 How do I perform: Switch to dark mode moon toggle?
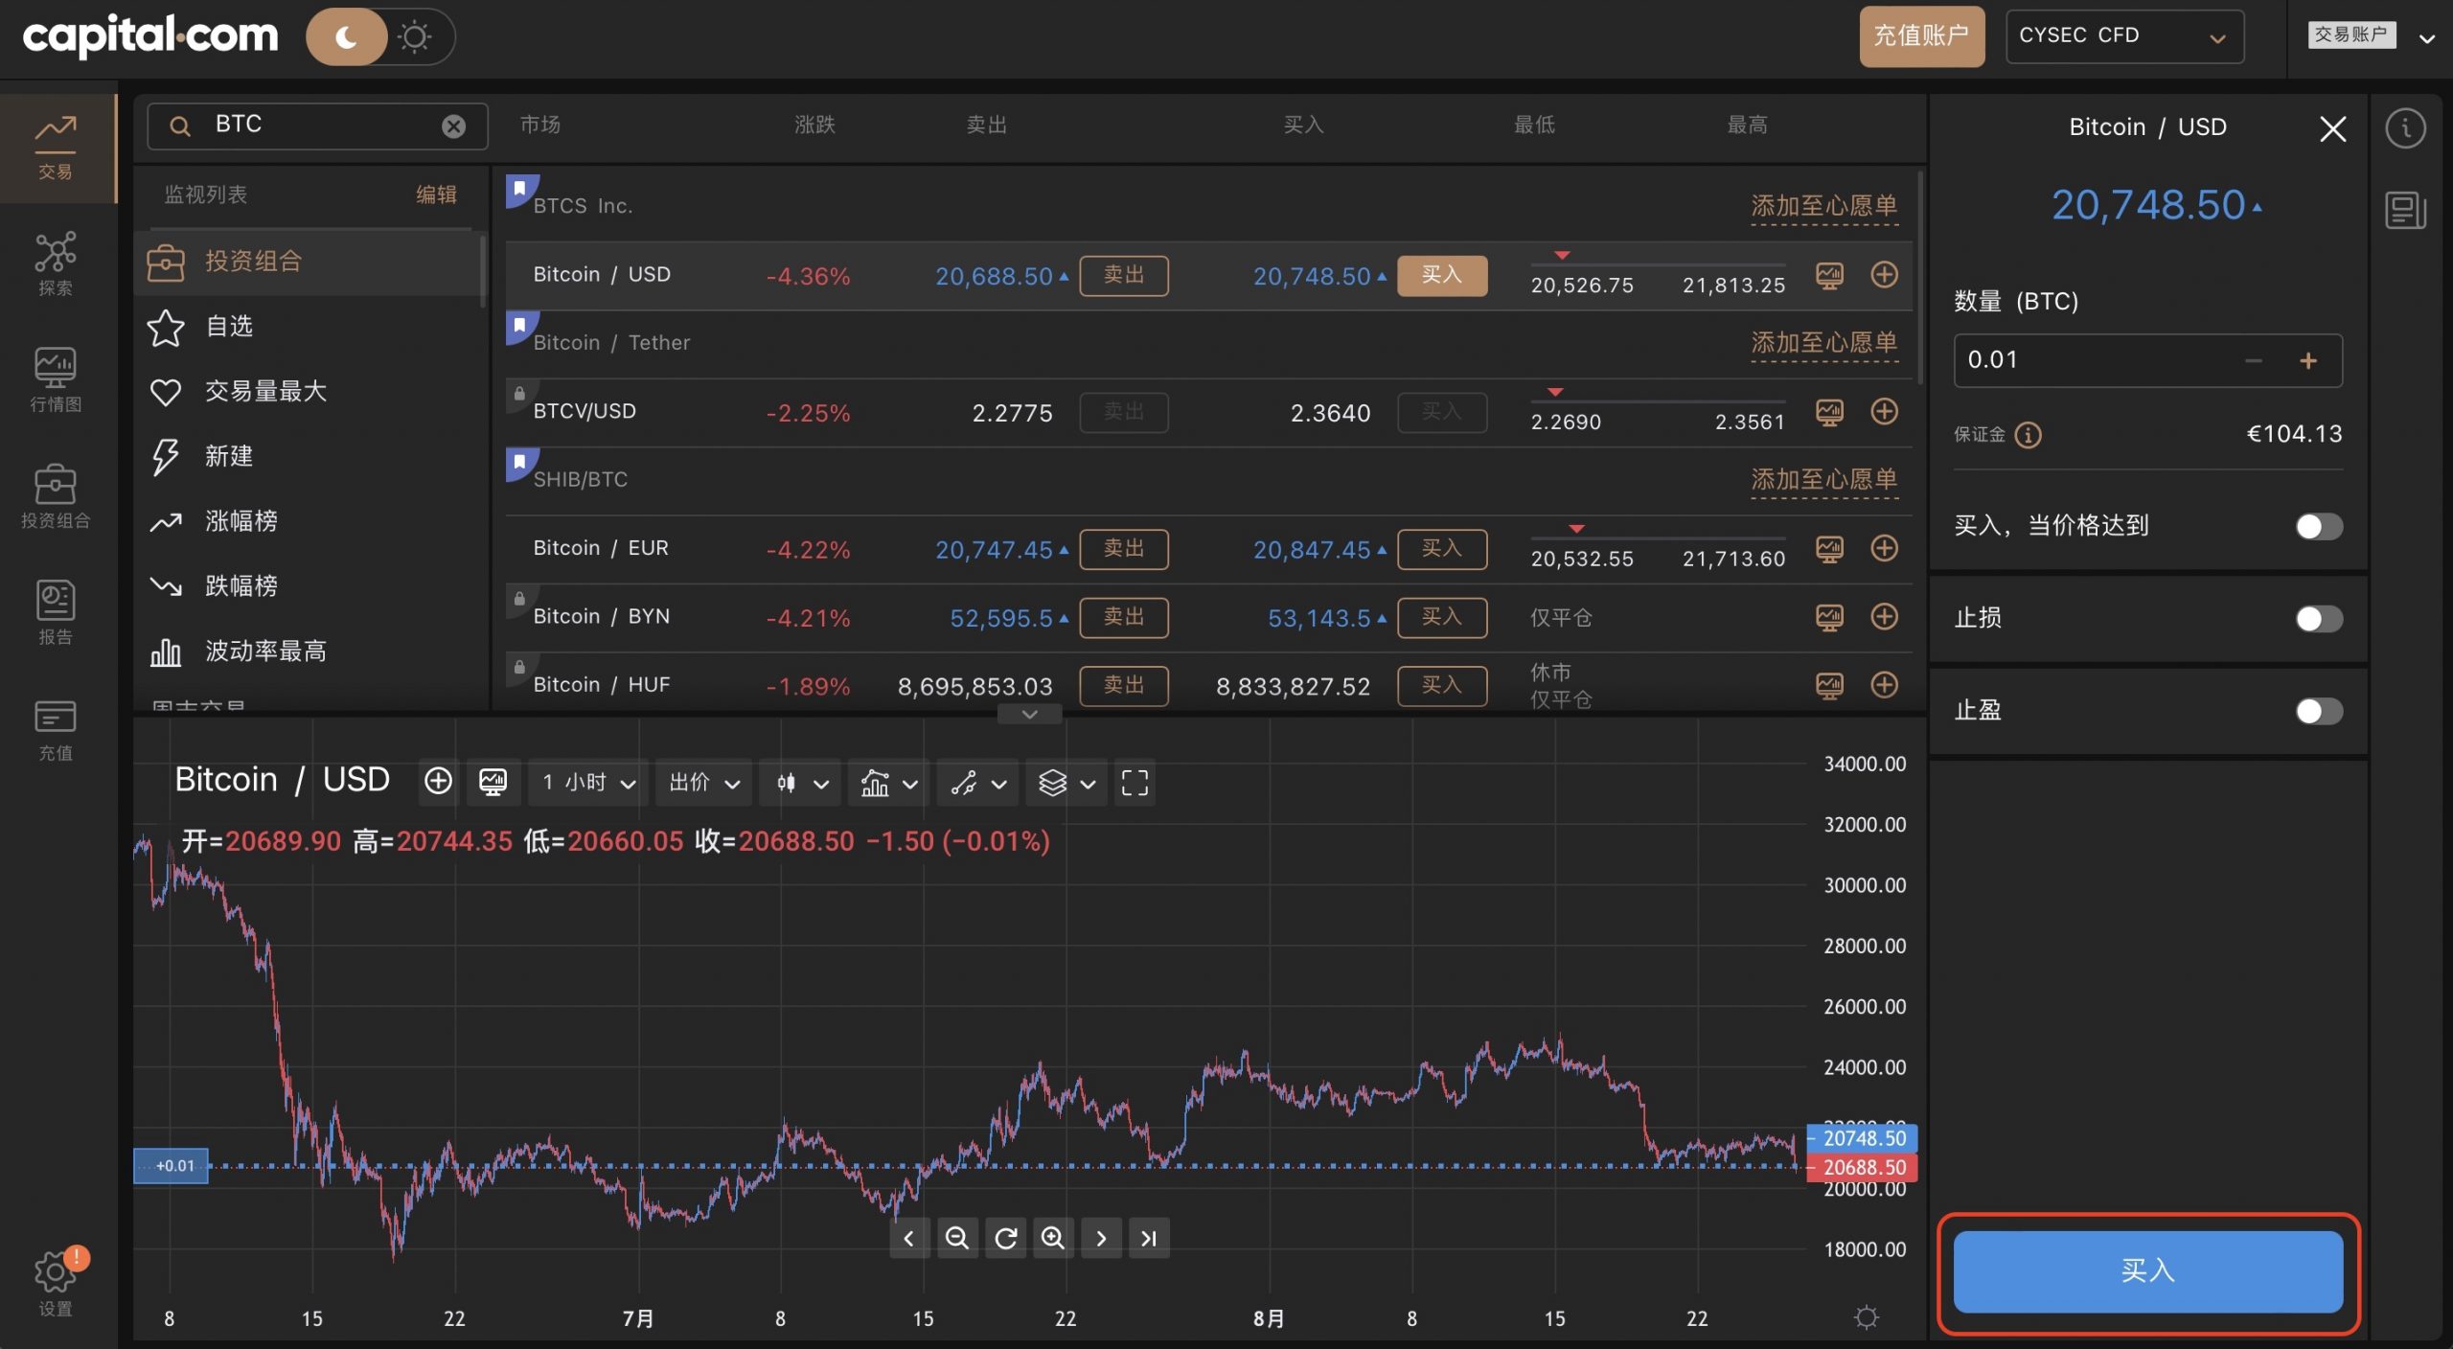tap(346, 37)
